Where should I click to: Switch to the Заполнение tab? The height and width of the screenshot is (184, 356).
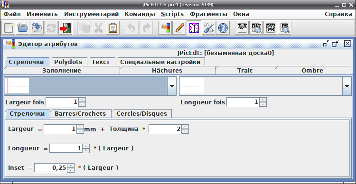[62, 70]
